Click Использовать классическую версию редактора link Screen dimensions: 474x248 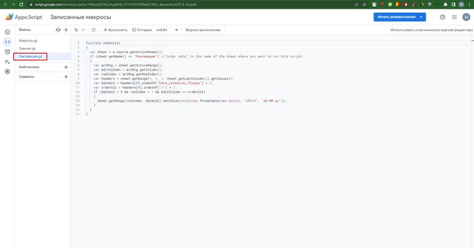point(431,30)
